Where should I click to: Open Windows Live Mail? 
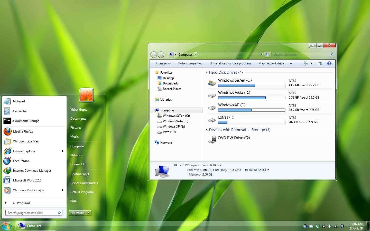(34, 141)
